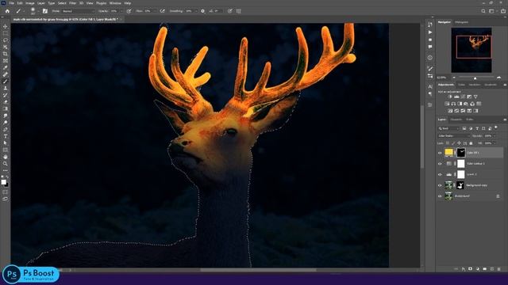Select the History Brush tool
The height and width of the screenshot is (285, 508).
pos(6,95)
